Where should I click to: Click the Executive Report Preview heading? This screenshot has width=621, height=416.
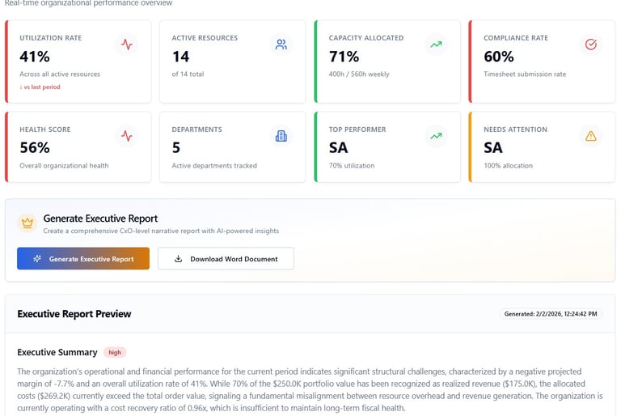[x=74, y=314]
